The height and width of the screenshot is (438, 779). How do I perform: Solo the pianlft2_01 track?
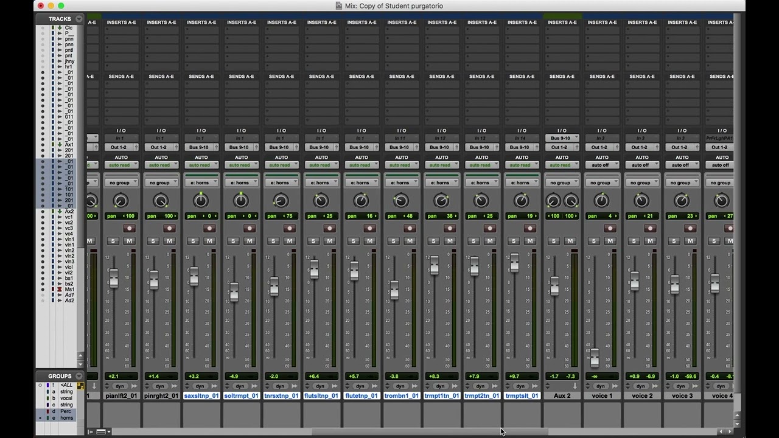coord(113,241)
